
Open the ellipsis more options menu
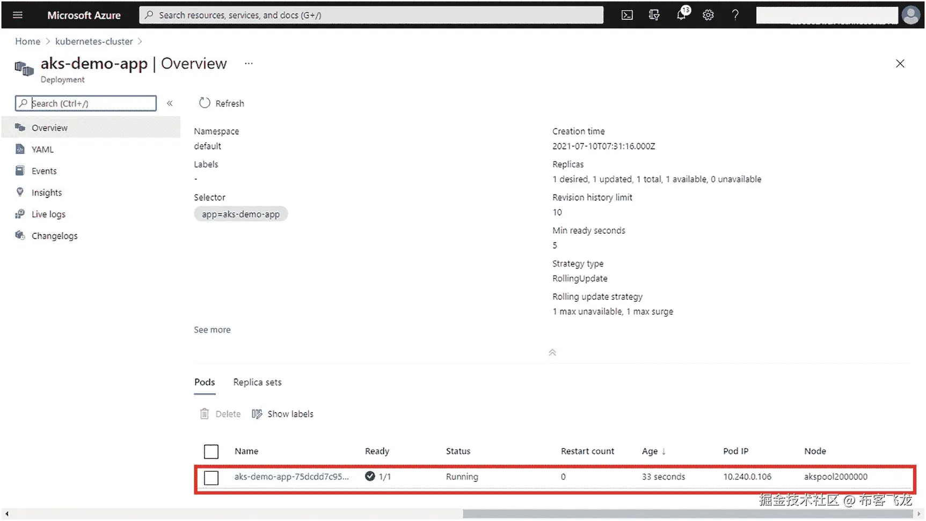point(249,63)
